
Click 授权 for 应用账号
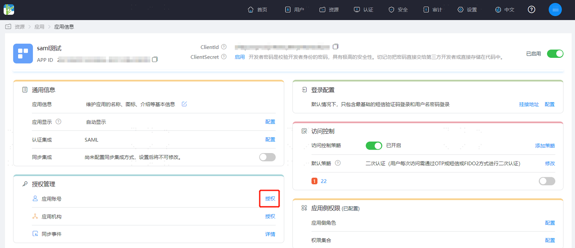click(270, 199)
